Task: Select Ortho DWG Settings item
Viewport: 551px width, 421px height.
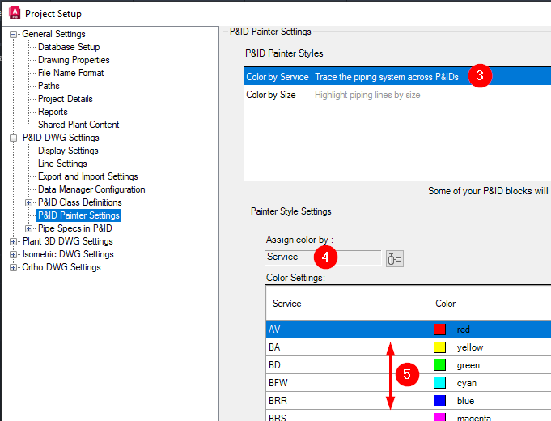Action: (x=61, y=267)
